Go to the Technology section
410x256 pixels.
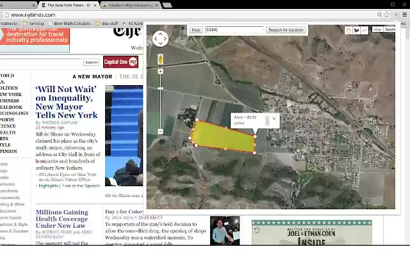coord(14,113)
